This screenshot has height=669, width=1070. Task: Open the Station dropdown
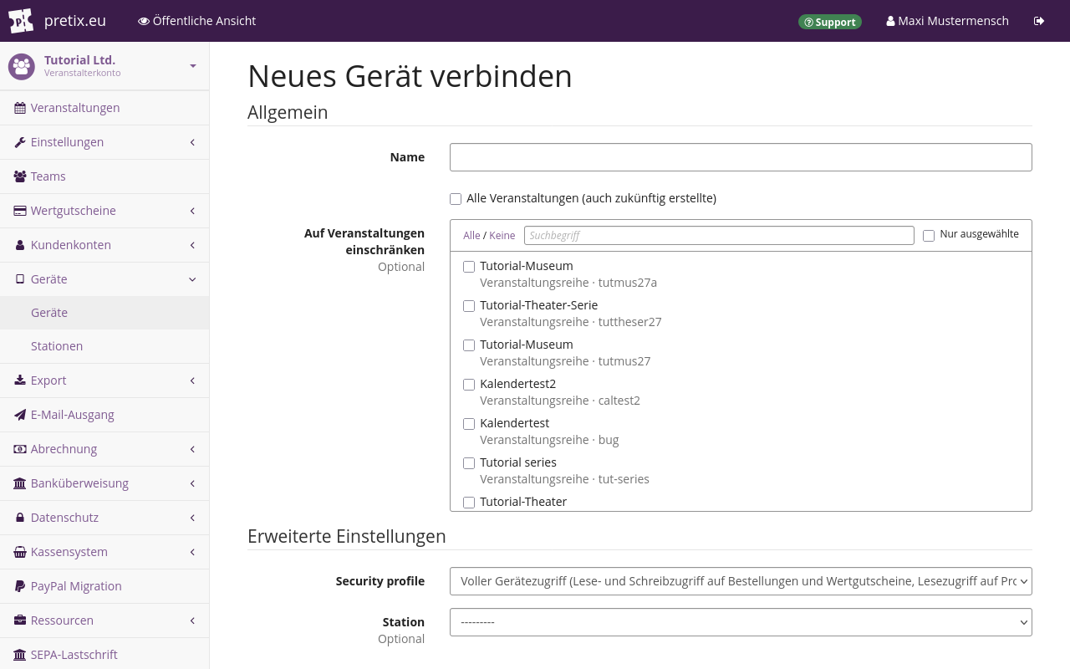pos(741,622)
